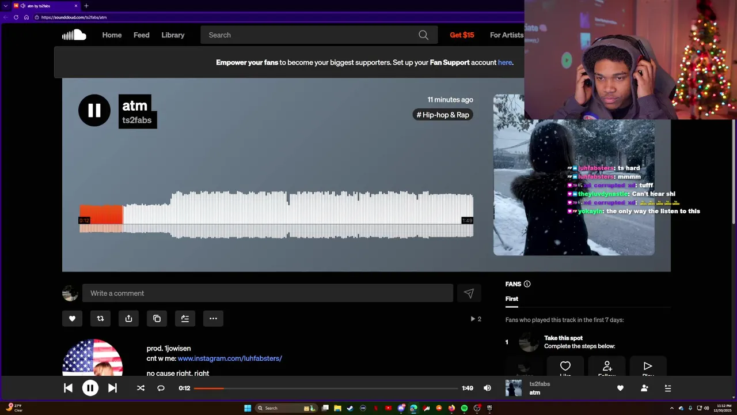Open the For Artists page
Image resolution: width=737 pixels, height=415 pixels.
507,35
